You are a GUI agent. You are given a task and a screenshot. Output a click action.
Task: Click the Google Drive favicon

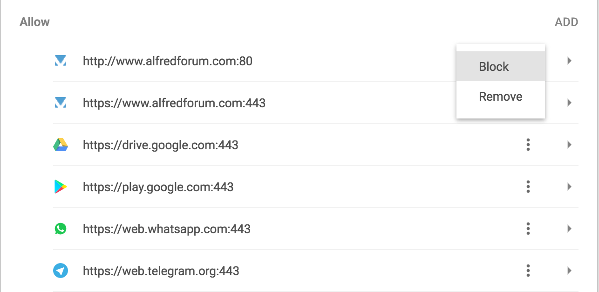pos(61,145)
